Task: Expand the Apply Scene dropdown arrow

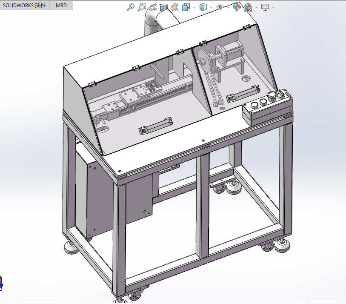Action: [256, 7]
